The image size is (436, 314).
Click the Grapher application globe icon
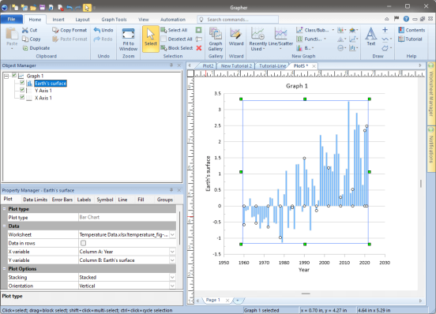[5, 8]
